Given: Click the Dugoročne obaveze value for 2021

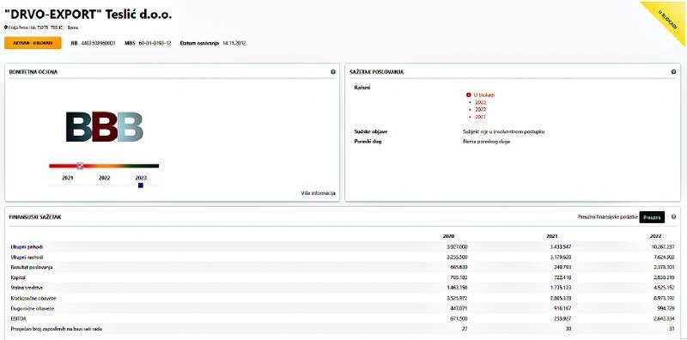Looking at the screenshot, I should click(562, 308).
